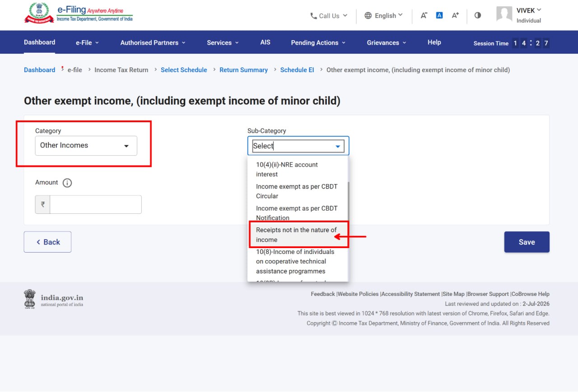Click the india.gov.in national portal emblem
Image resolution: width=578 pixels, height=392 pixels.
tap(53, 299)
